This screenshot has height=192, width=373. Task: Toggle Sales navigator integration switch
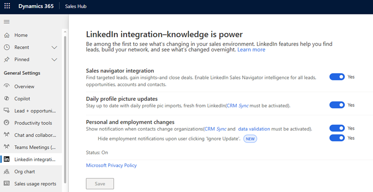point(337,77)
